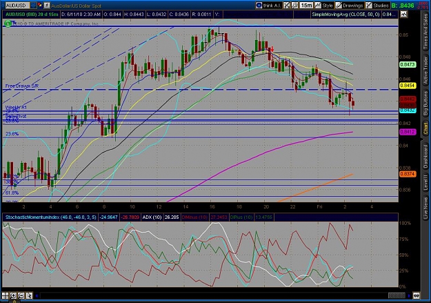
Task: Open the Dashboard side tab
Action: click(x=425, y=156)
